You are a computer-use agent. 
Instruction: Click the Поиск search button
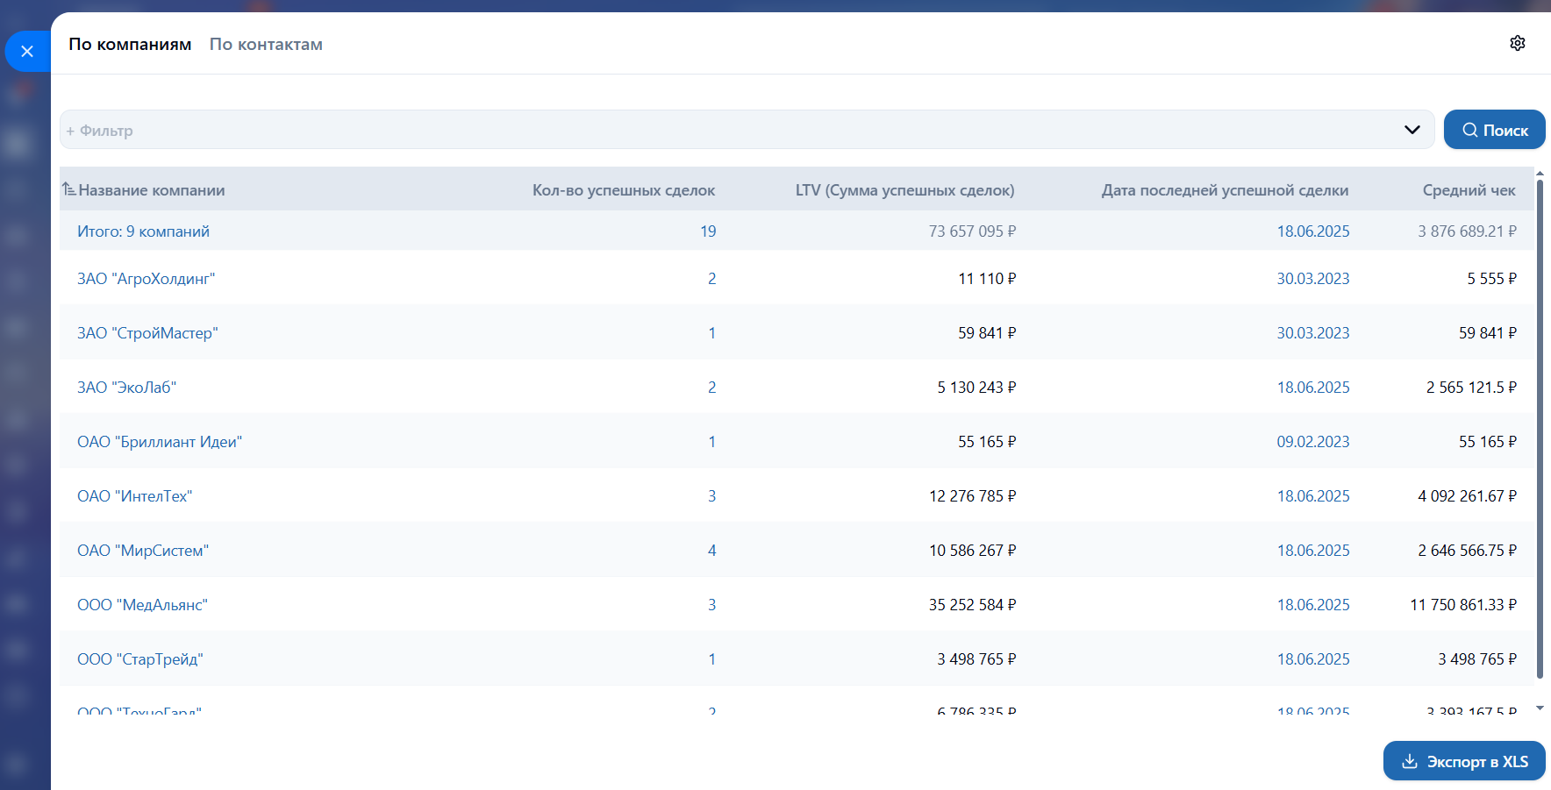coord(1494,130)
